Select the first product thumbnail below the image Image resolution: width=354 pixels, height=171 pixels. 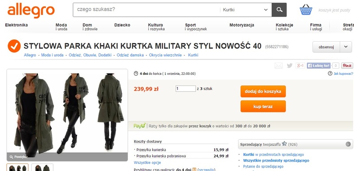(18, 167)
